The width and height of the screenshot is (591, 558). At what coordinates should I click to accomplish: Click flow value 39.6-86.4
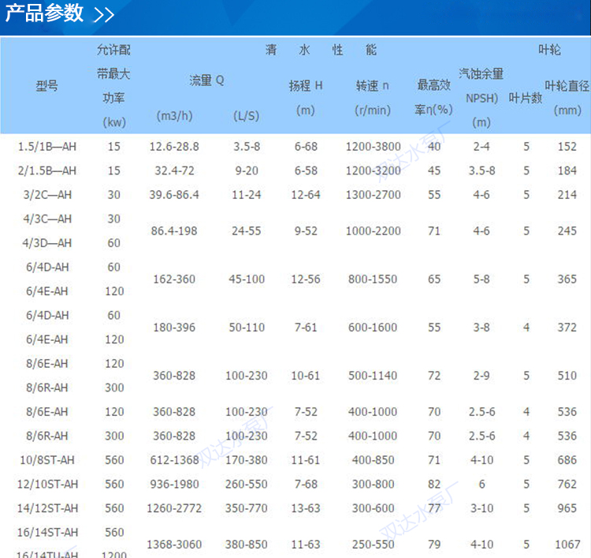click(174, 195)
